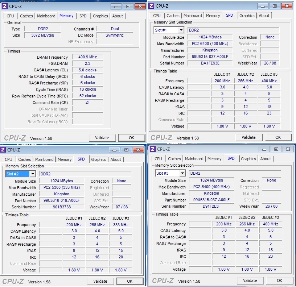Click the 52 clocks tRFC value
This screenshot has width=296, height=287.
(87, 96)
